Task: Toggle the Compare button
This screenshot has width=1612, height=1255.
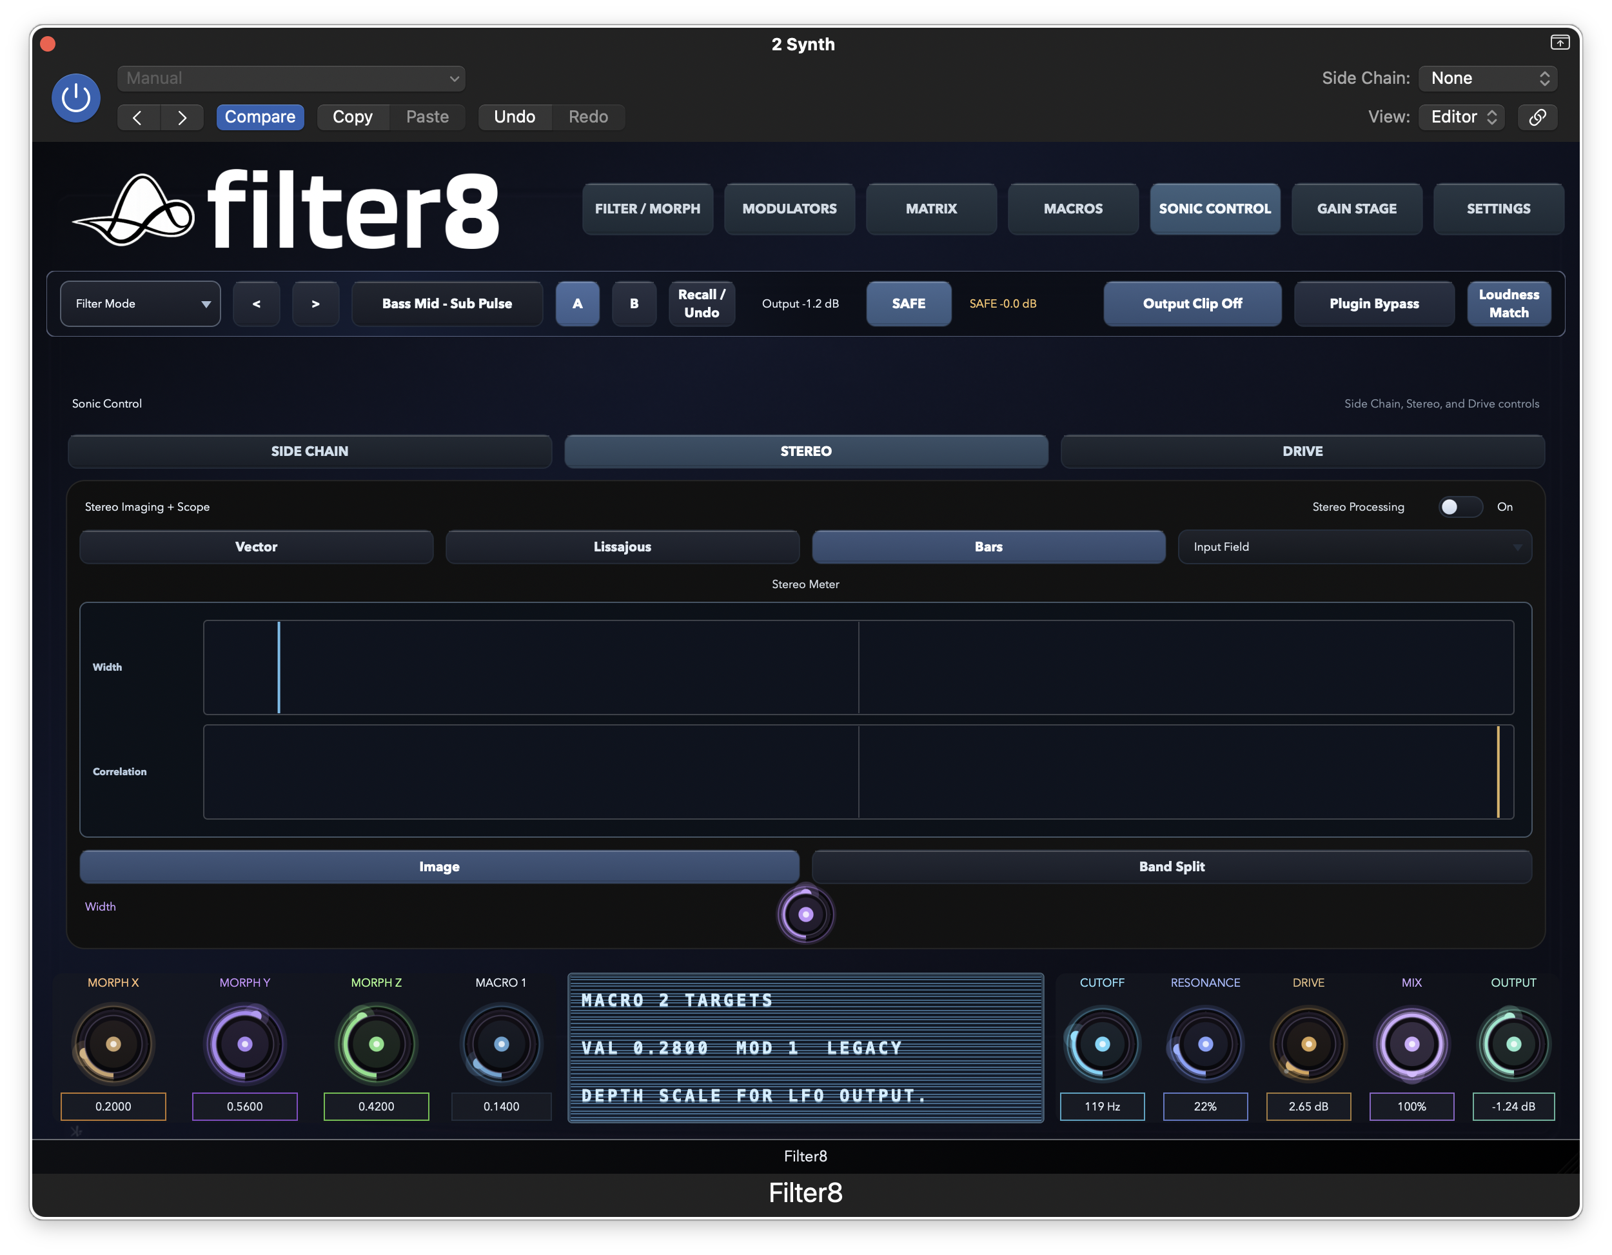Action: pos(260,117)
